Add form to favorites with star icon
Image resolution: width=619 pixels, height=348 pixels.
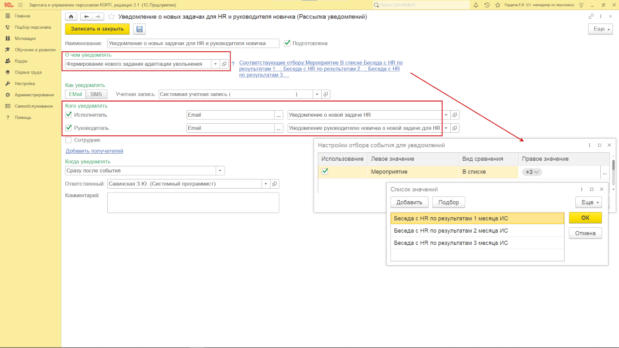111,17
